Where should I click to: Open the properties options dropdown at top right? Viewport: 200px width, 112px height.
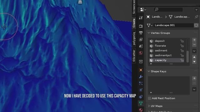tap(196, 10)
